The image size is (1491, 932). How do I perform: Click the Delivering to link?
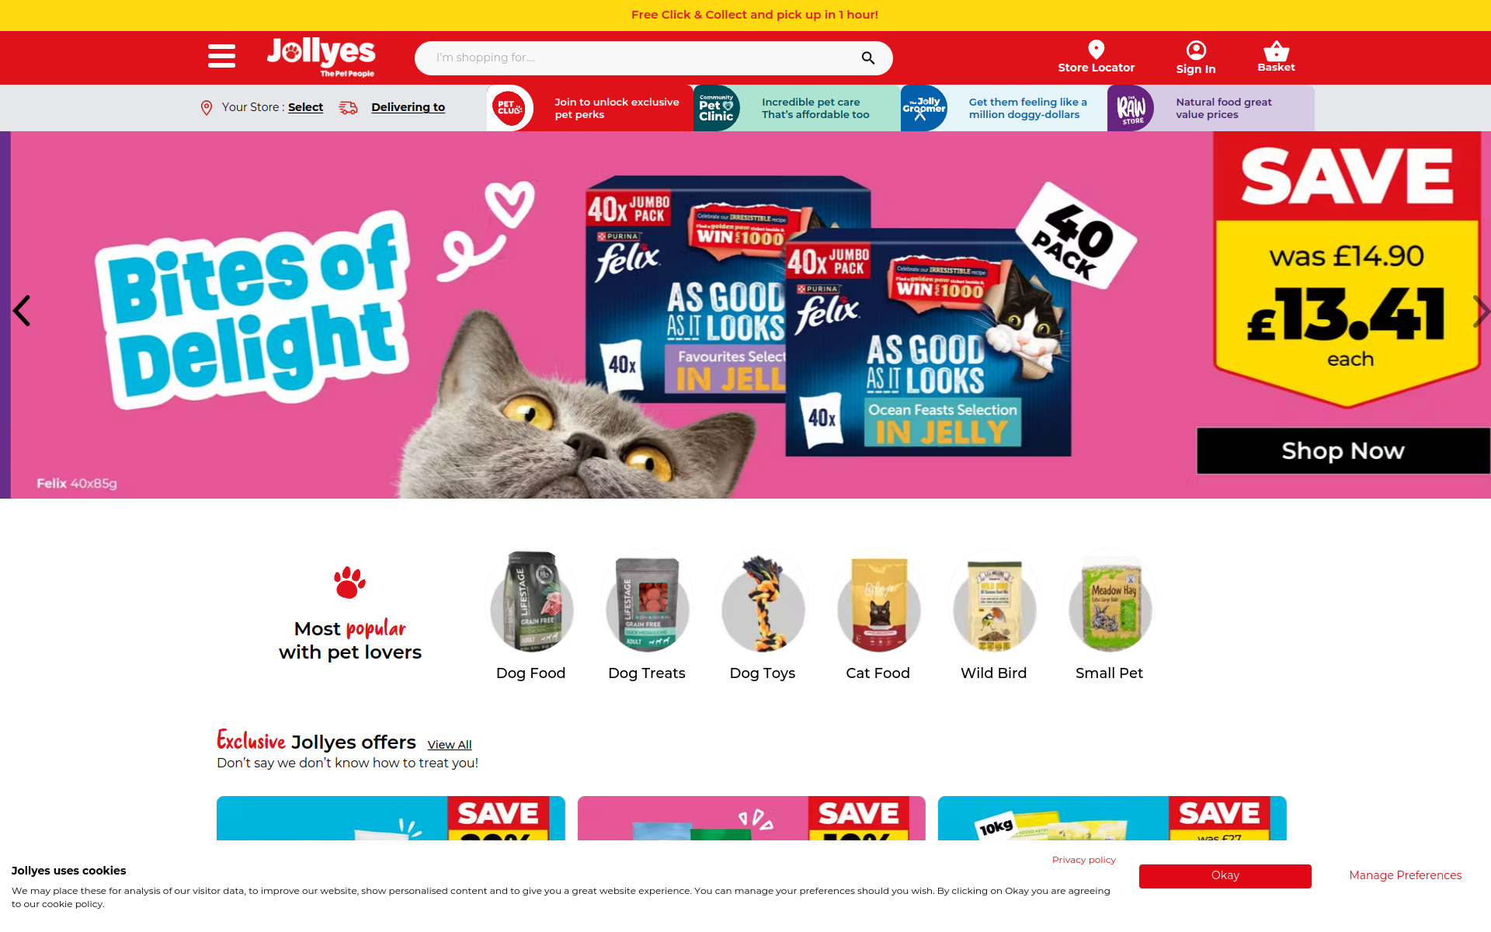tap(408, 107)
